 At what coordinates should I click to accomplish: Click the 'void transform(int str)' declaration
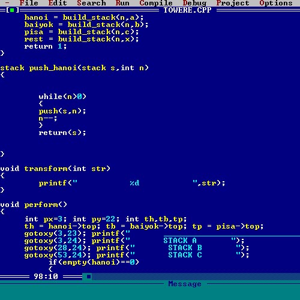click(x=55, y=169)
